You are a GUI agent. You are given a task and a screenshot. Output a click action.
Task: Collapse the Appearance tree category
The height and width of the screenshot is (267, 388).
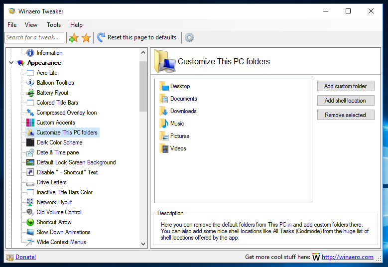pos(11,63)
